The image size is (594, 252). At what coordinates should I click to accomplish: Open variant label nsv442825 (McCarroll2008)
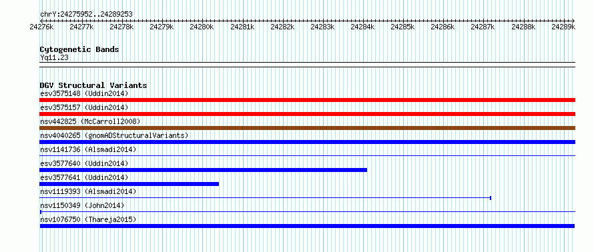90,121
